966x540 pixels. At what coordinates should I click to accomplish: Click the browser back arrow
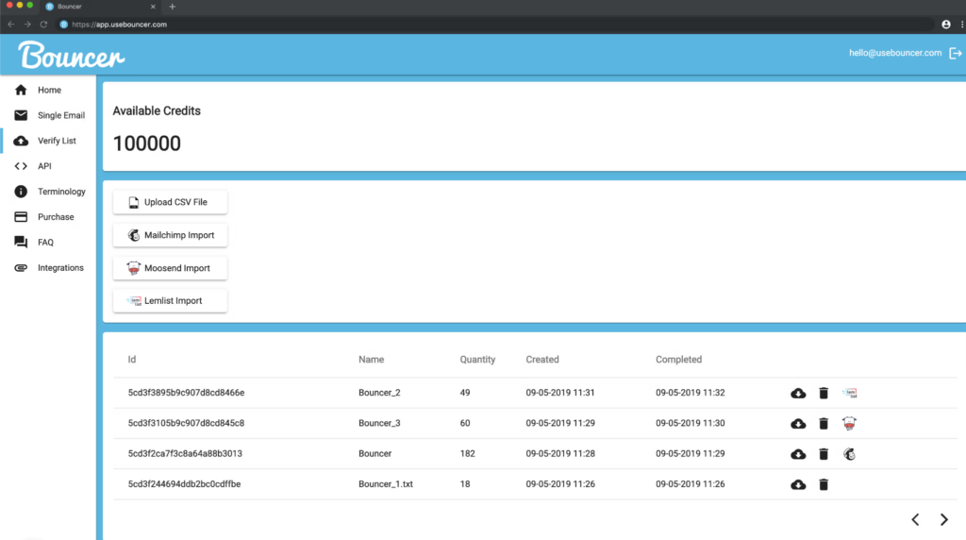pos(11,25)
